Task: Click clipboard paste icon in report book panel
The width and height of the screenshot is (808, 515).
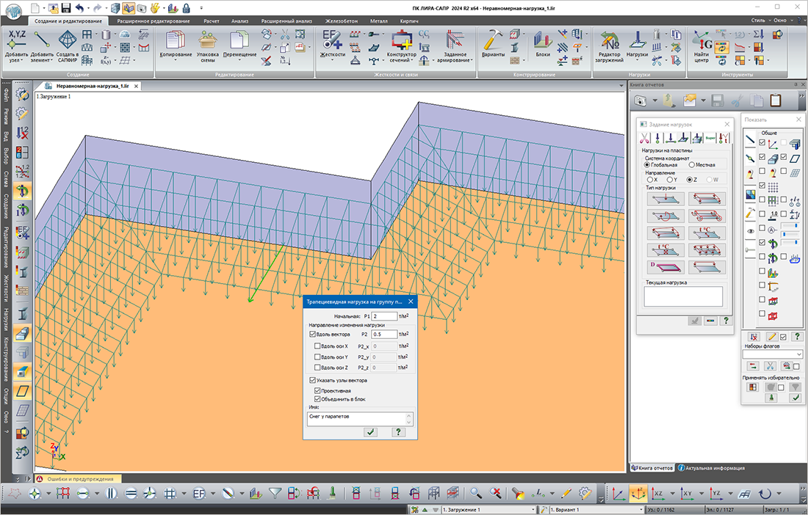Action: click(776, 101)
